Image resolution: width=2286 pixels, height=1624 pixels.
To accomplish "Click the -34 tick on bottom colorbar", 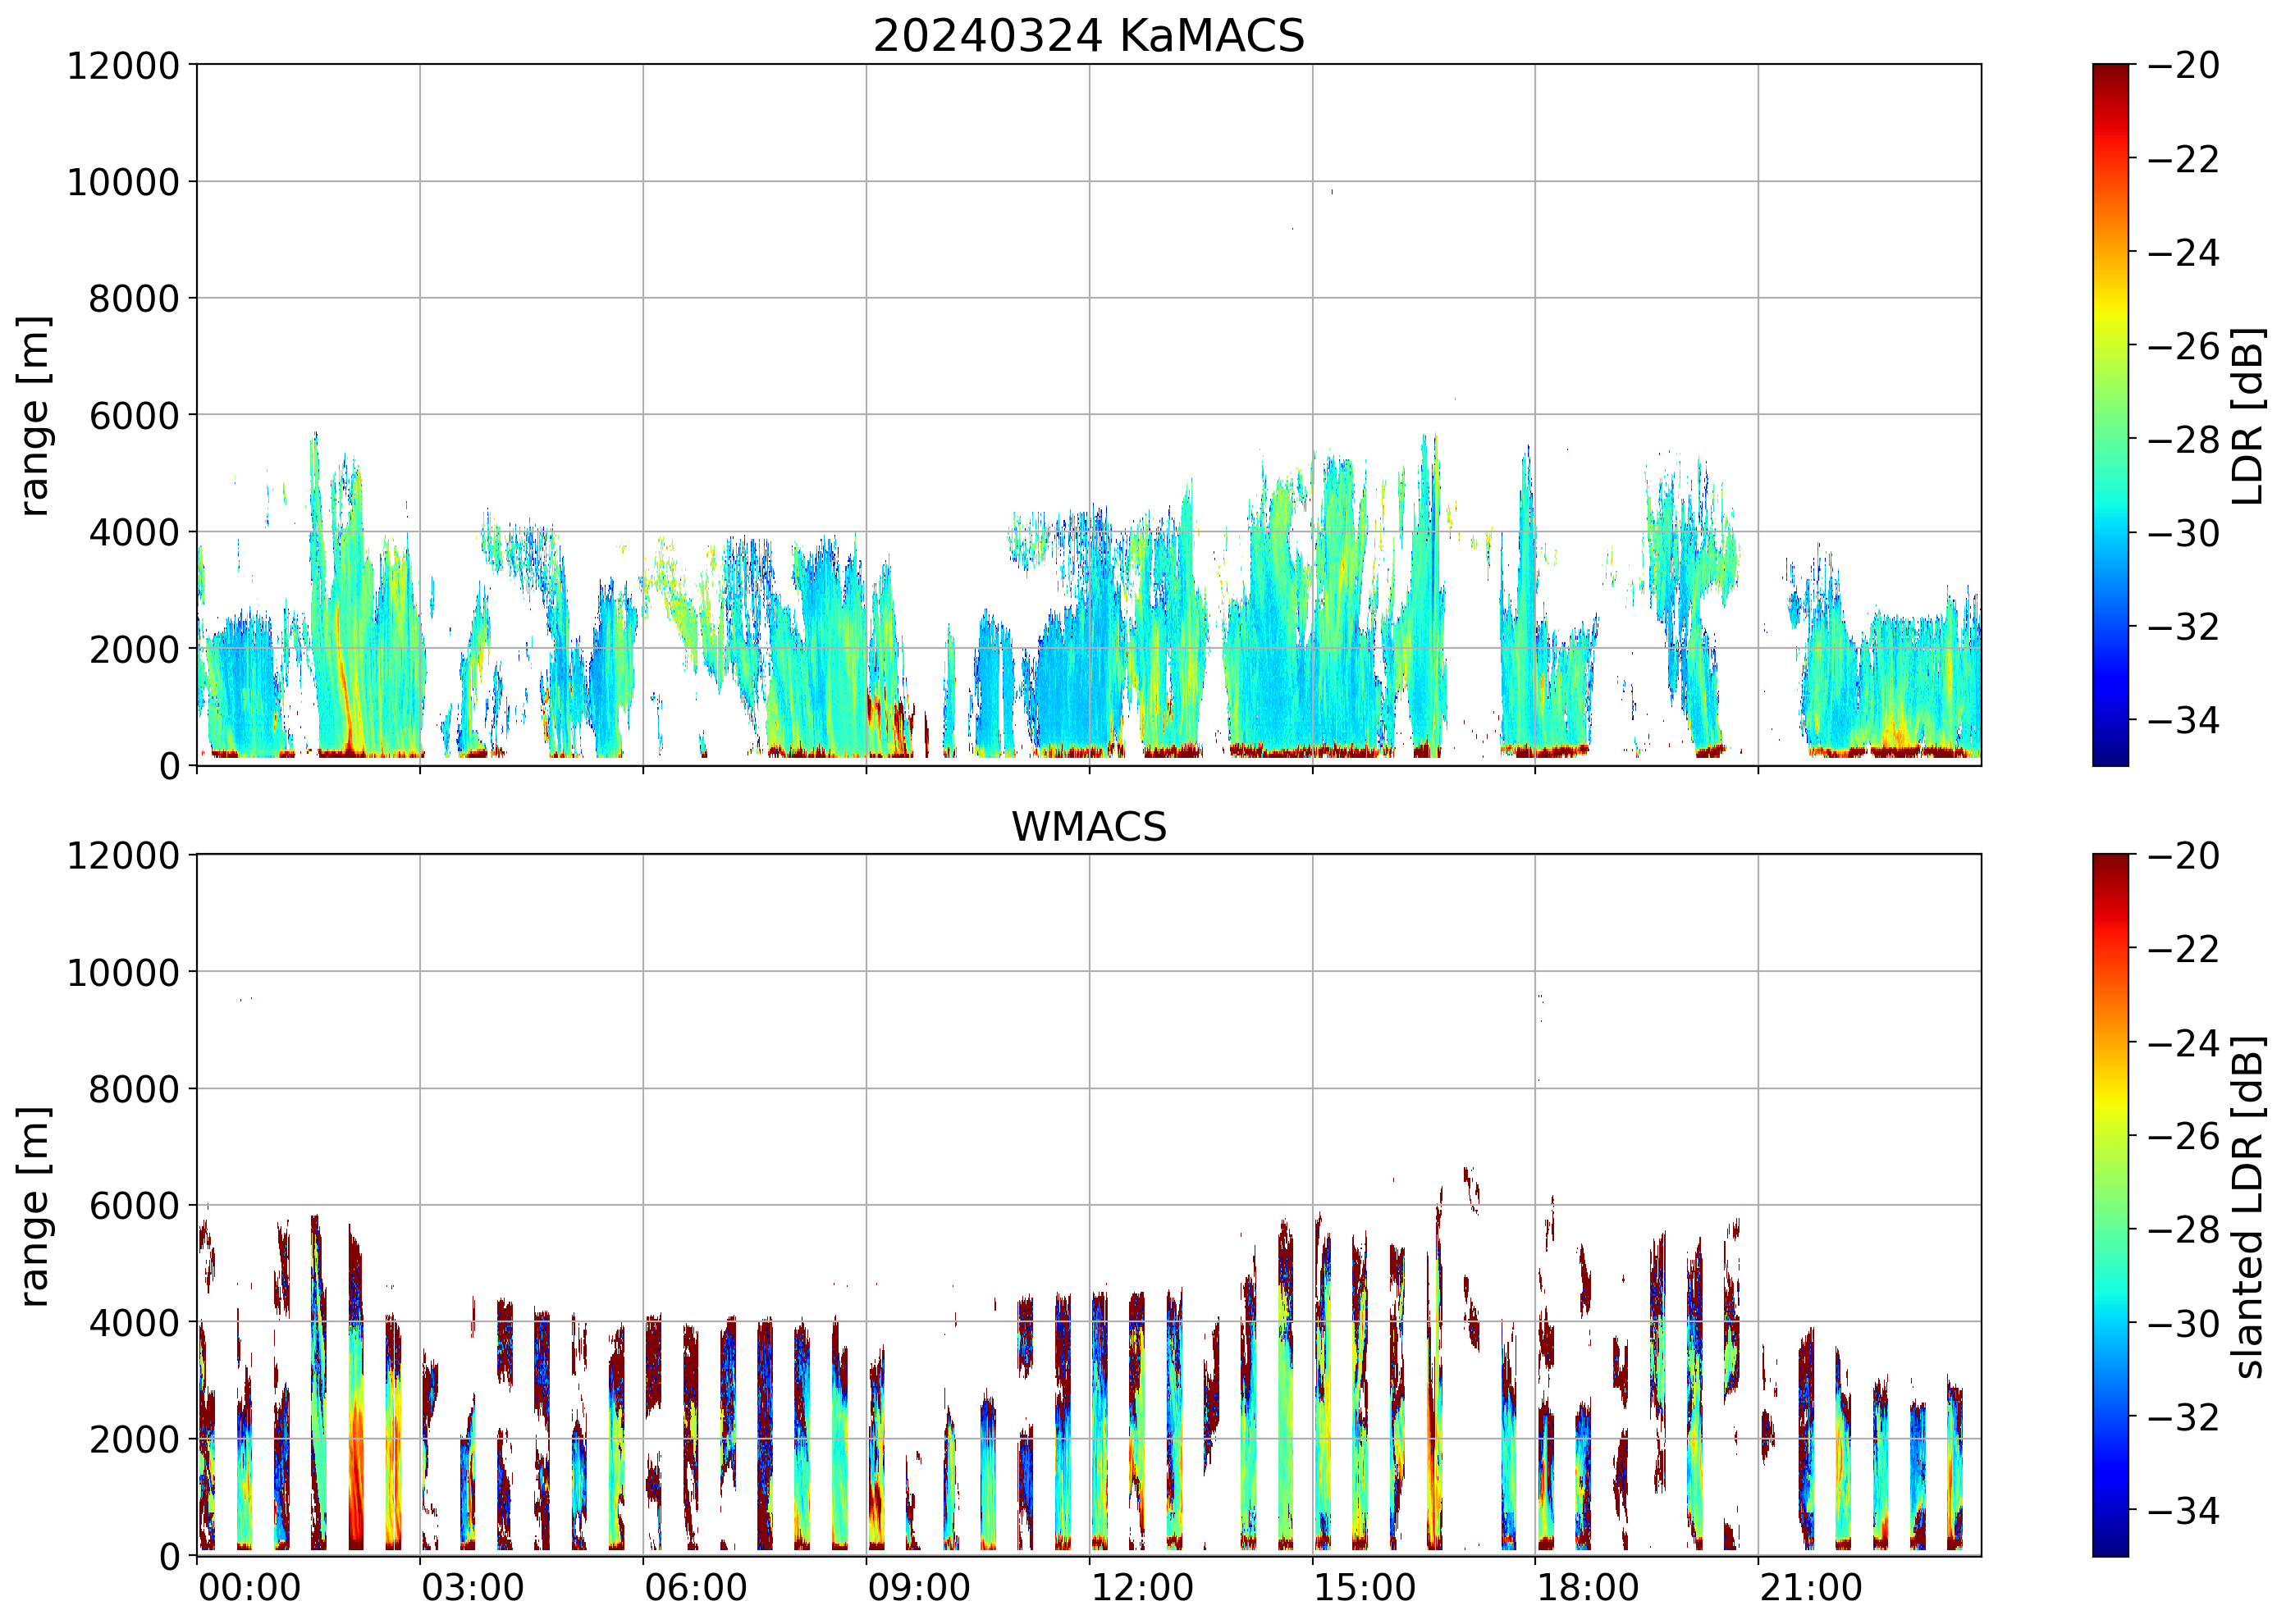I will [x=2183, y=1510].
